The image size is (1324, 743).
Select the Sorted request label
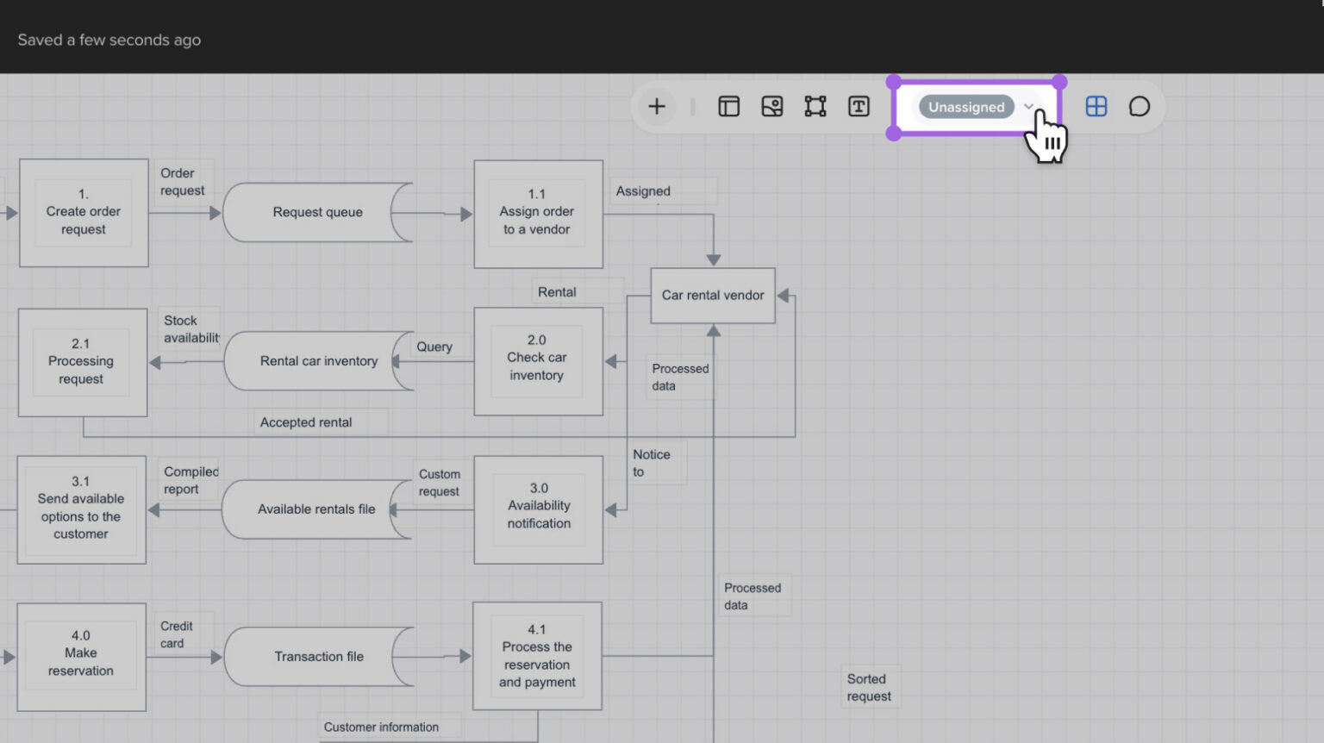(x=870, y=687)
